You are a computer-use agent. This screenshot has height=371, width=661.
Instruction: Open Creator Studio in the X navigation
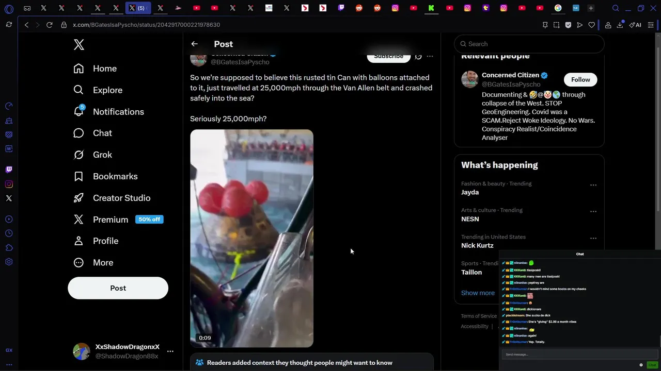pos(112,198)
